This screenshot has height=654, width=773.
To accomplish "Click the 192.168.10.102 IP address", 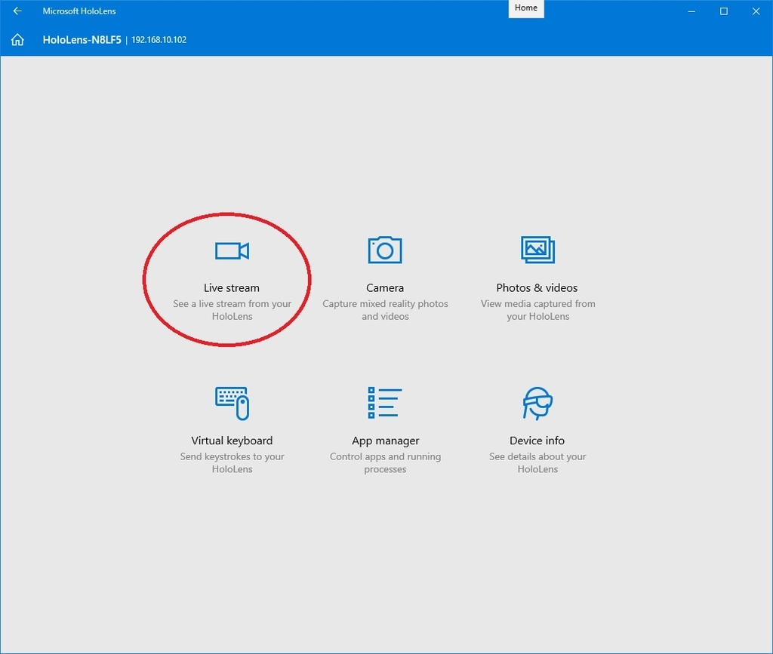I will [159, 40].
